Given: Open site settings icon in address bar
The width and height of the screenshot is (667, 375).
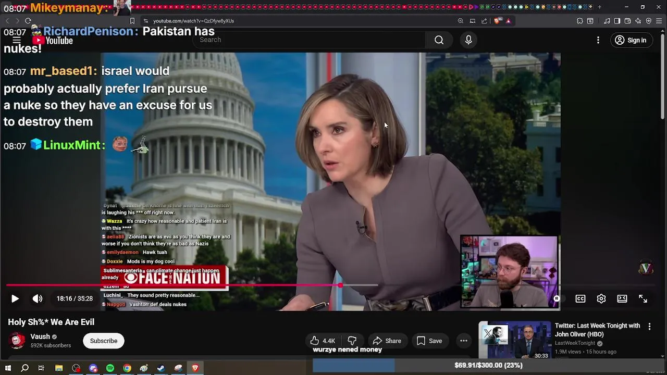Looking at the screenshot, I should click(x=146, y=21).
